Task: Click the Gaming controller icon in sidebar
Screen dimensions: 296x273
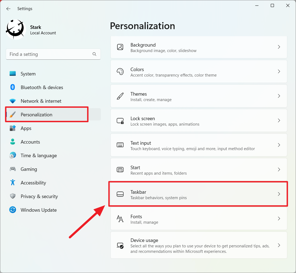Action: pyautogui.click(x=13, y=169)
